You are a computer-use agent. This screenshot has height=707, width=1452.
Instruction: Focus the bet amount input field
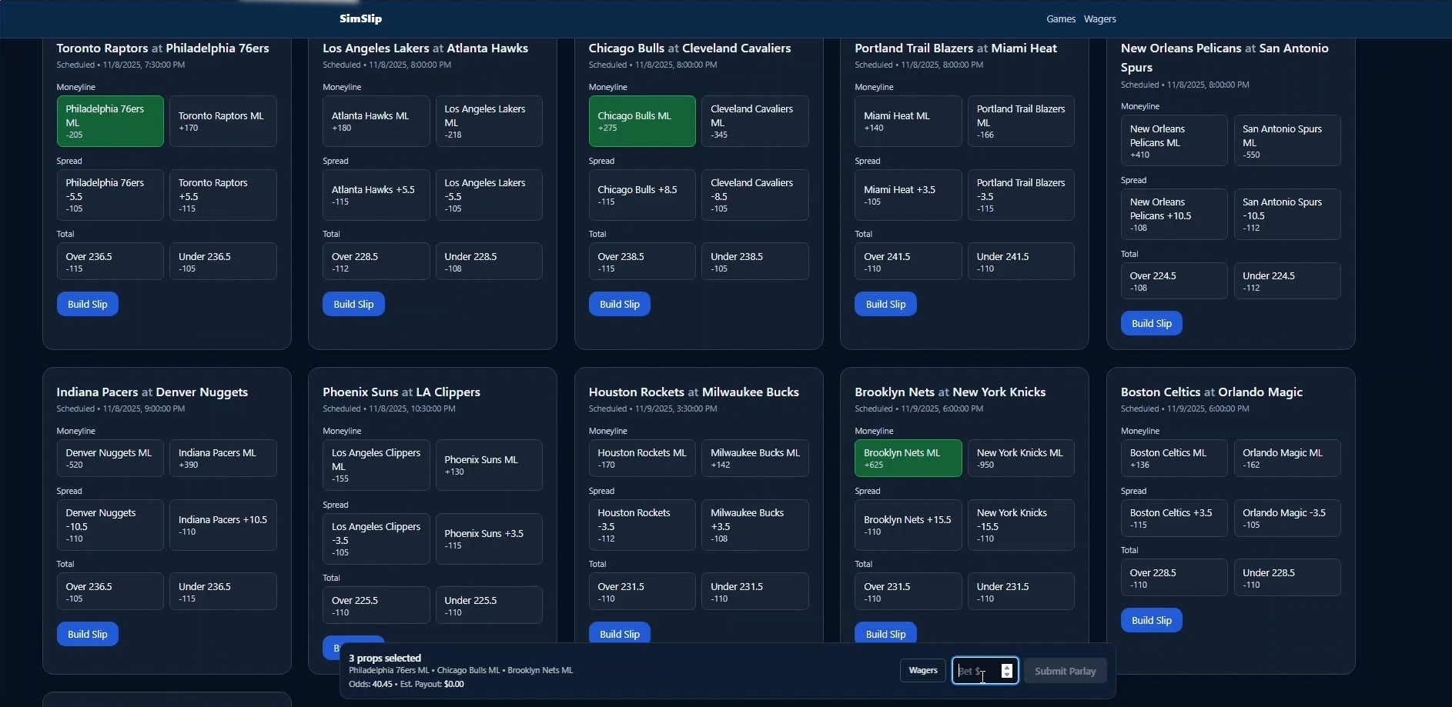(976, 671)
